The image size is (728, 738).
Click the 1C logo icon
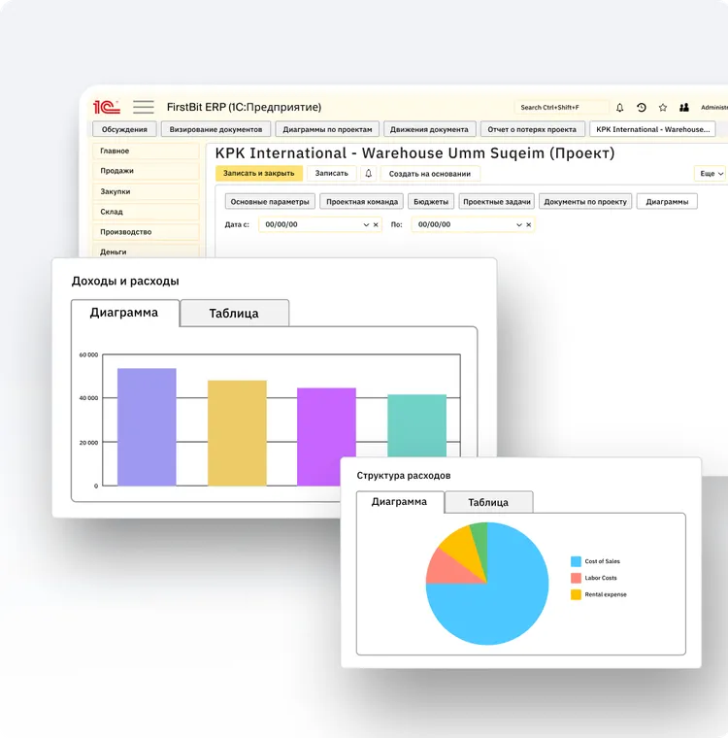(107, 107)
